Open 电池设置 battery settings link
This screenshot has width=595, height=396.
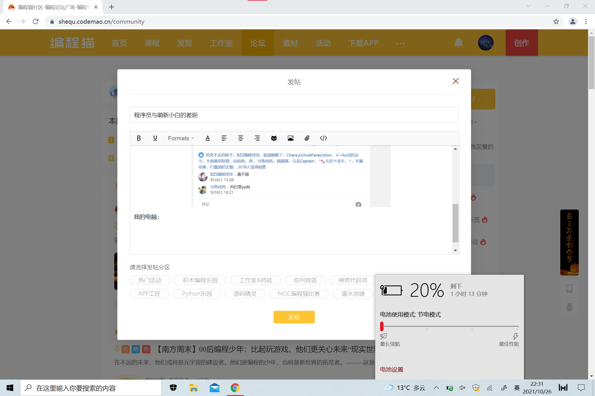coord(392,369)
